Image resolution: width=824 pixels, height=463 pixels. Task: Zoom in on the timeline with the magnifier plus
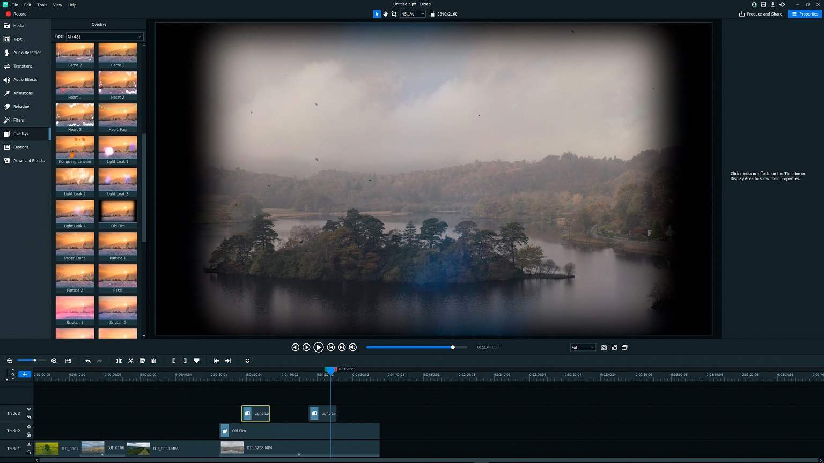[54, 361]
